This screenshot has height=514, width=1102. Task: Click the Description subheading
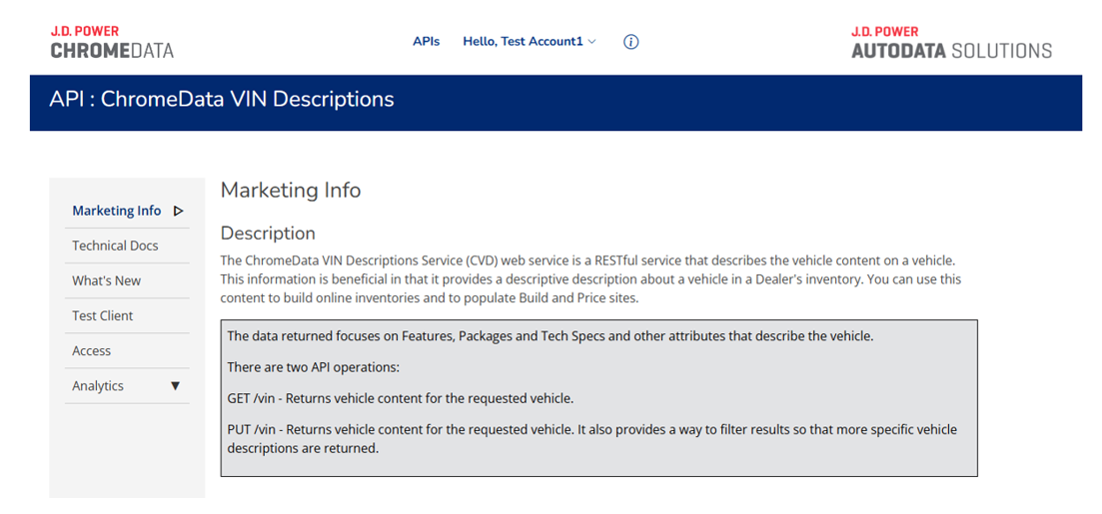[x=267, y=234]
